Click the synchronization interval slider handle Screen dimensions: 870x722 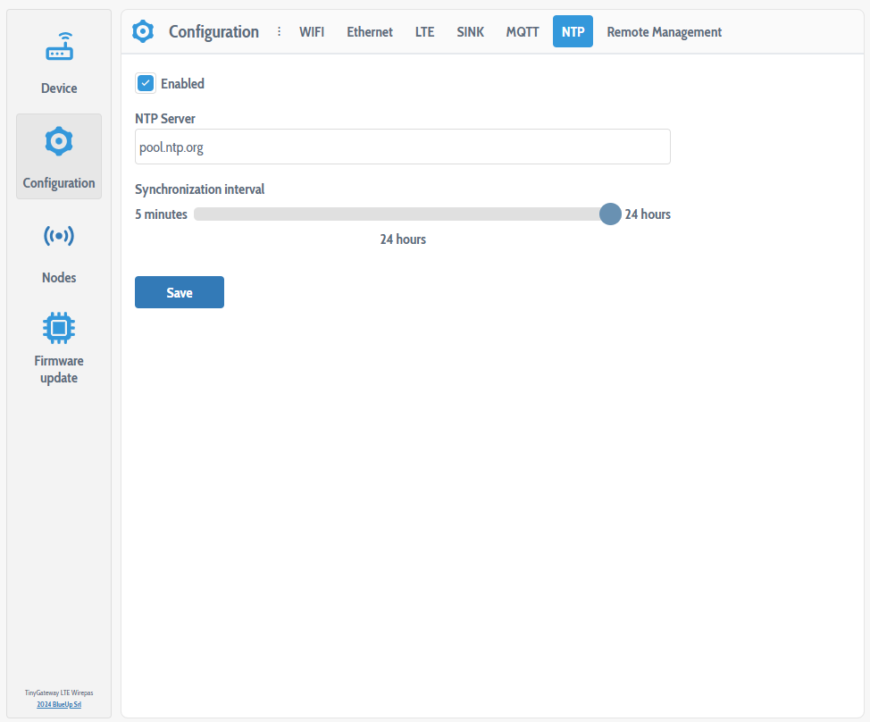click(610, 214)
